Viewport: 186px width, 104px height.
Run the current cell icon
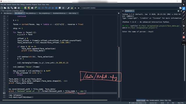25,8
